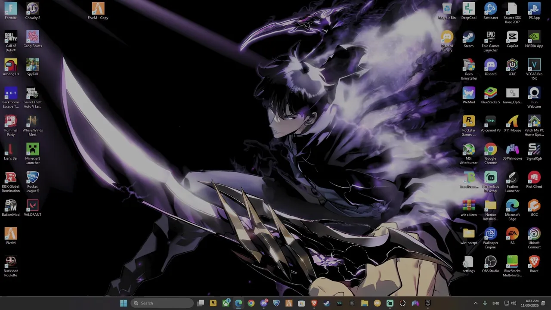Select the WeMod desktop icon

click(x=469, y=96)
